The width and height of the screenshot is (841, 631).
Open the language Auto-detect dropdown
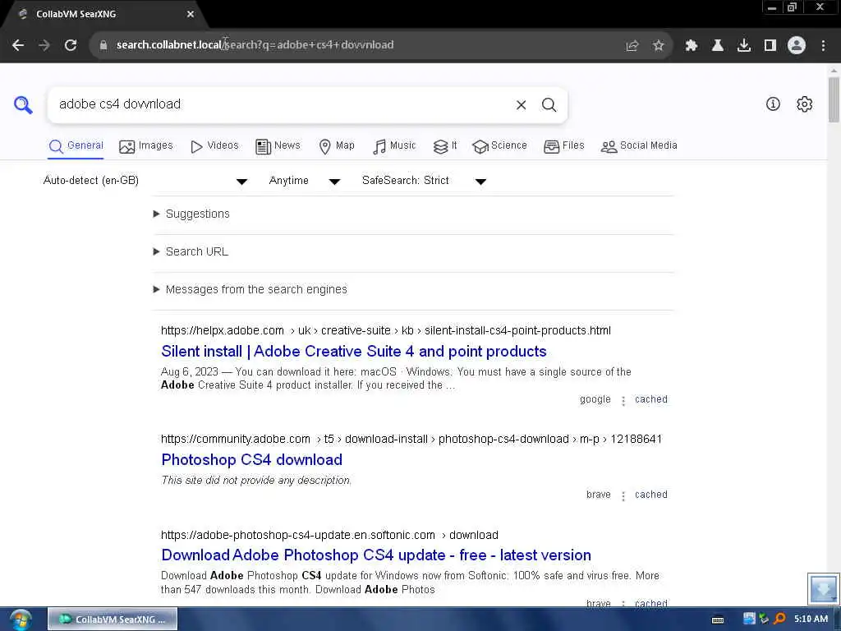[145, 181]
